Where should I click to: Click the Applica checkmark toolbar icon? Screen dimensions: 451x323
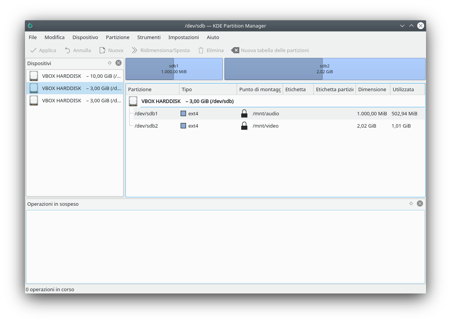(x=33, y=50)
